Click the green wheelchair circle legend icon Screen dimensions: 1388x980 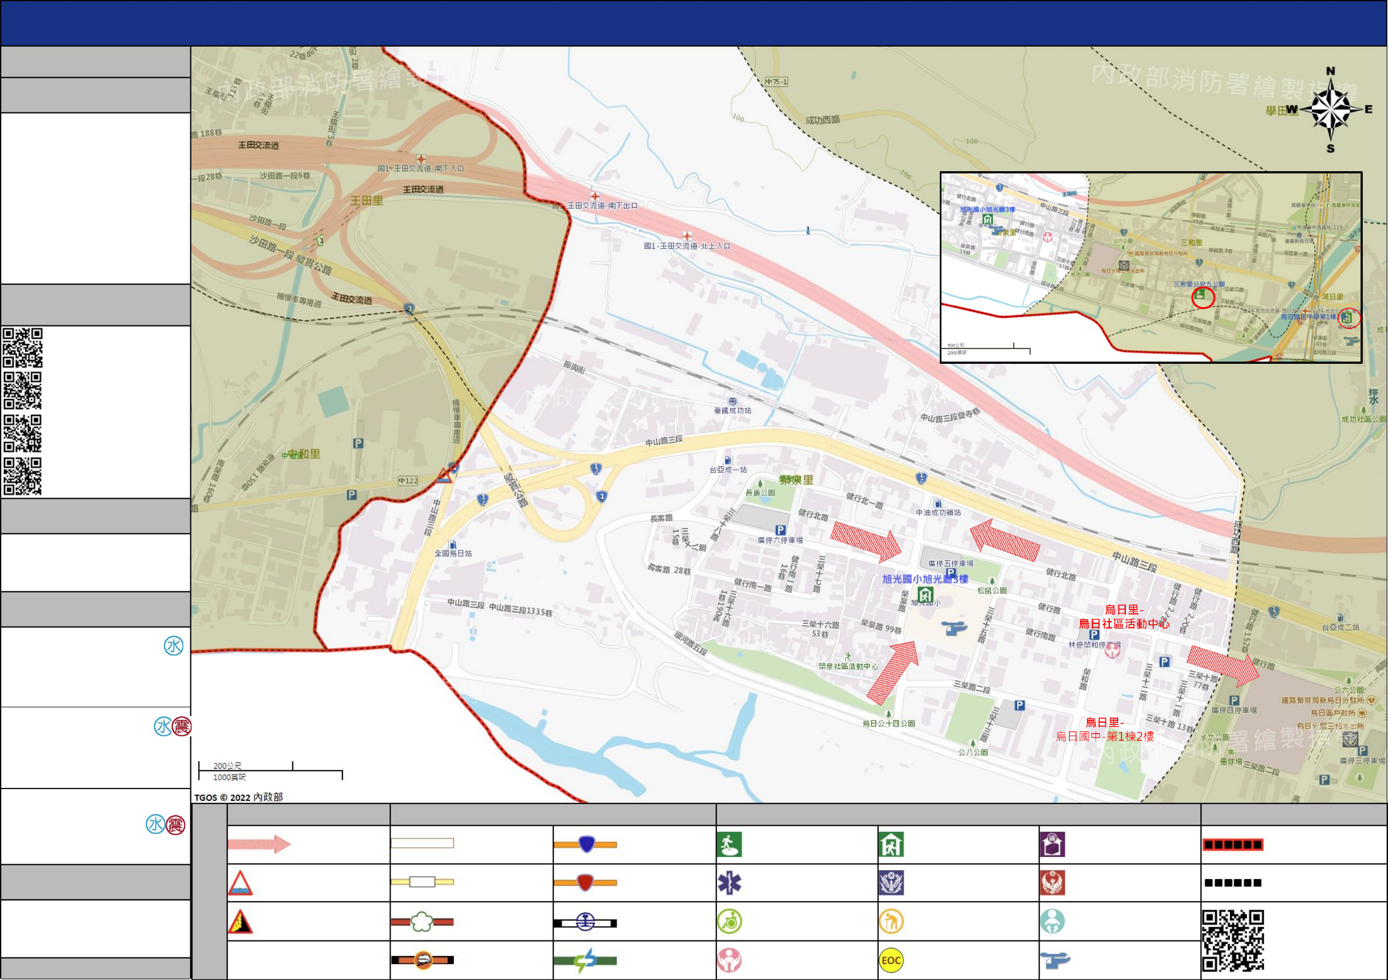click(729, 921)
